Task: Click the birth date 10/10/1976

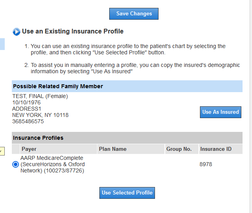Action: pyautogui.click(x=26, y=102)
